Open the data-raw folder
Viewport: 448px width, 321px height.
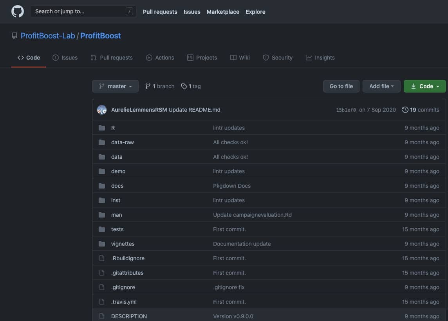tap(123, 142)
